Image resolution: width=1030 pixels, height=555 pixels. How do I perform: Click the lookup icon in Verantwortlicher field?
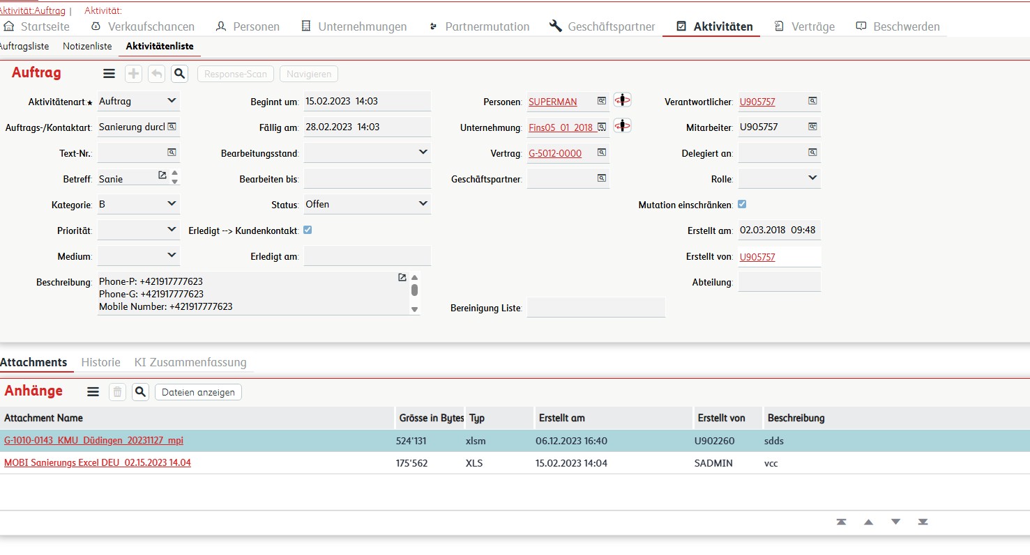[812, 101]
